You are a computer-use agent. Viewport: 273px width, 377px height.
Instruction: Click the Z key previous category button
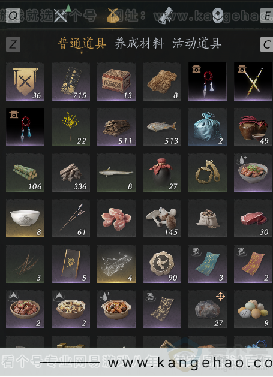coord(13,44)
